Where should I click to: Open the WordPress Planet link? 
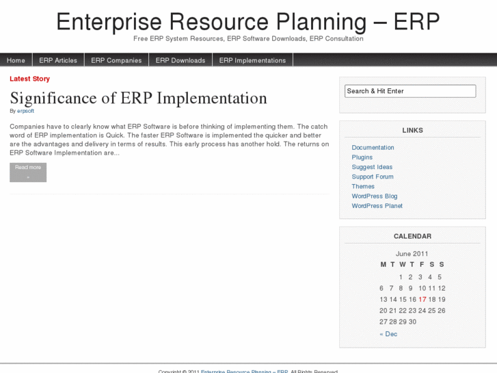[377, 206]
